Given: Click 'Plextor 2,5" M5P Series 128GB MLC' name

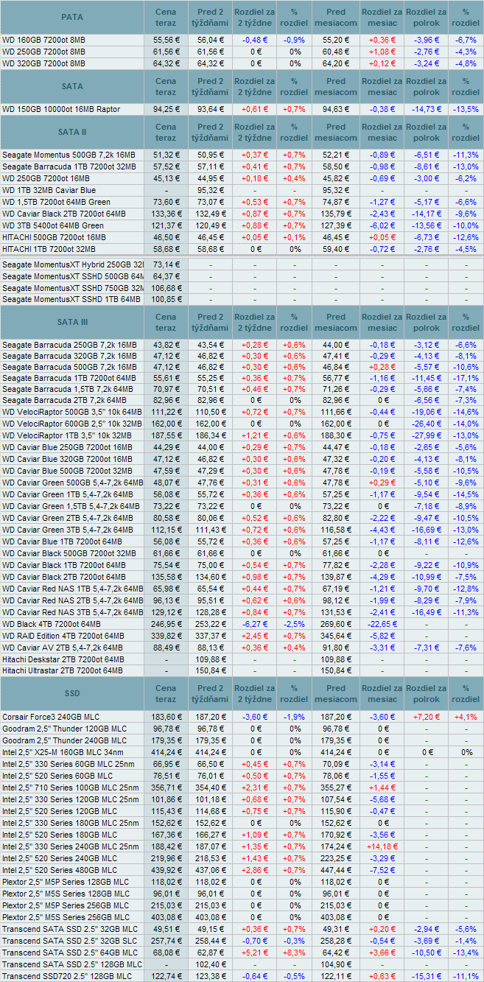Looking at the screenshot, I should click(x=66, y=882).
